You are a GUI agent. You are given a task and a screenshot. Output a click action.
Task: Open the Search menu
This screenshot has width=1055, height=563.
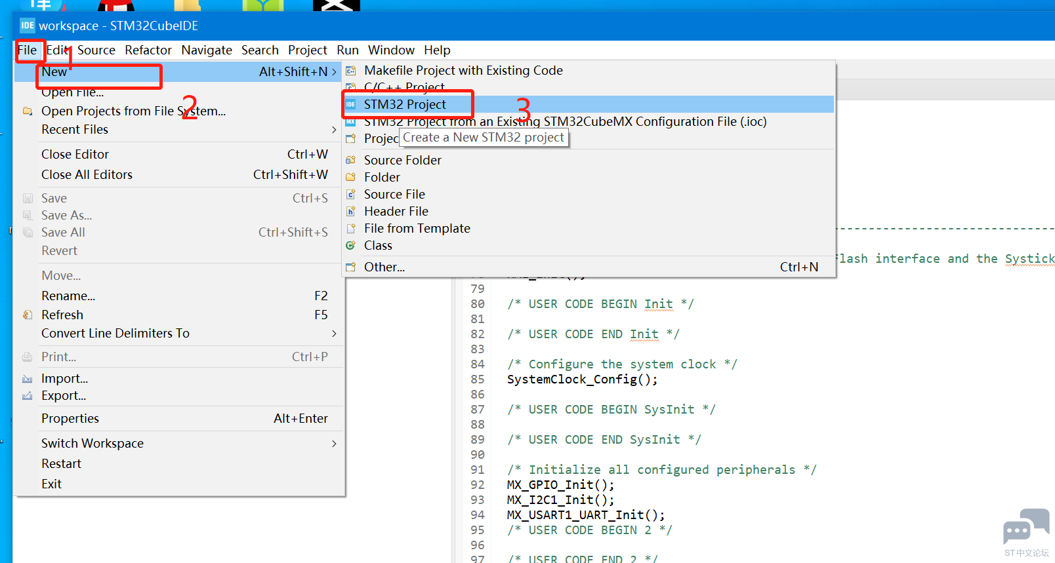pyautogui.click(x=260, y=50)
